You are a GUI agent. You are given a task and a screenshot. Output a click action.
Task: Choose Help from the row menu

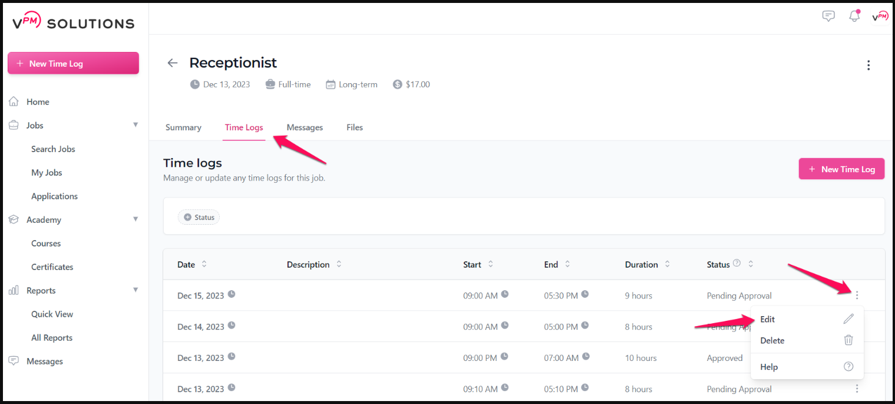tap(807, 367)
